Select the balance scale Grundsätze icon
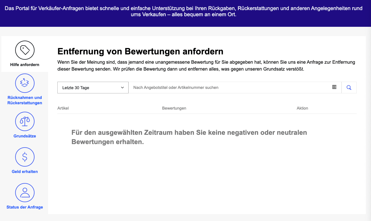 coord(25,121)
